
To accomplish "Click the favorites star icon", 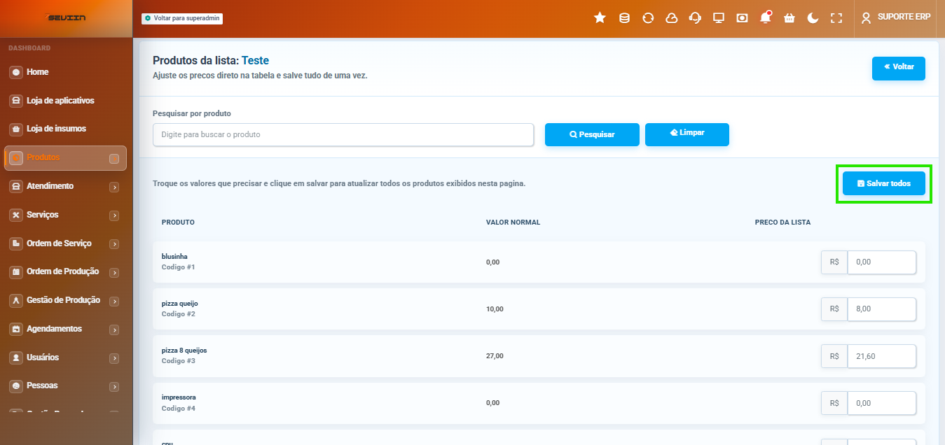I will pos(600,17).
